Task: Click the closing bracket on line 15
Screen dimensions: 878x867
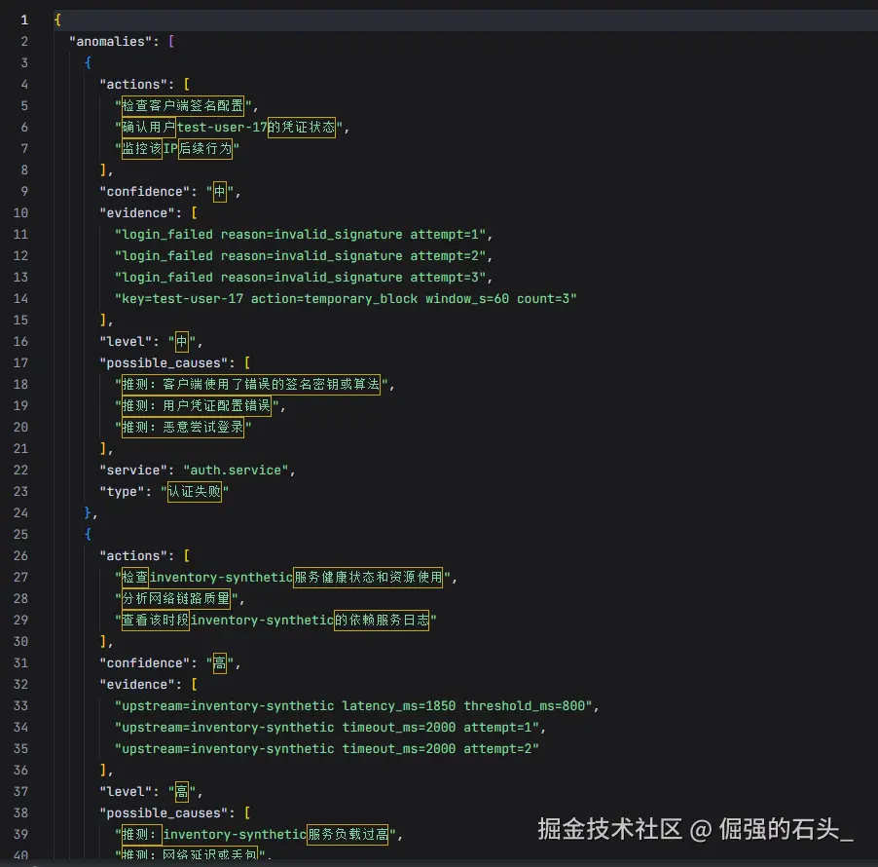Action: (103, 320)
